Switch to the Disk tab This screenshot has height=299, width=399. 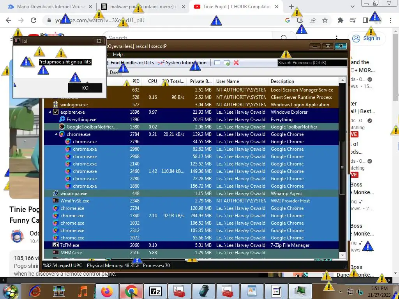[114, 72]
